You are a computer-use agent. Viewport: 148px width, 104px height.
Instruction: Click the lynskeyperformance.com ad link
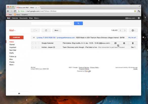point(66,38)
